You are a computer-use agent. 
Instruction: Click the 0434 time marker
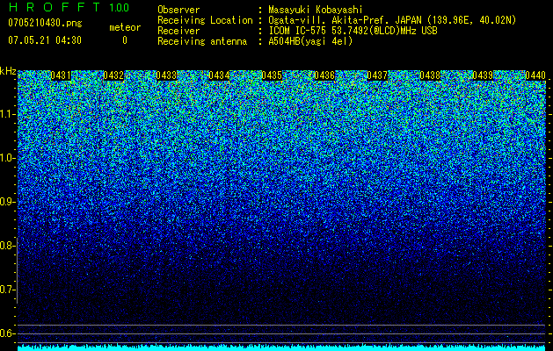[220, 75]
